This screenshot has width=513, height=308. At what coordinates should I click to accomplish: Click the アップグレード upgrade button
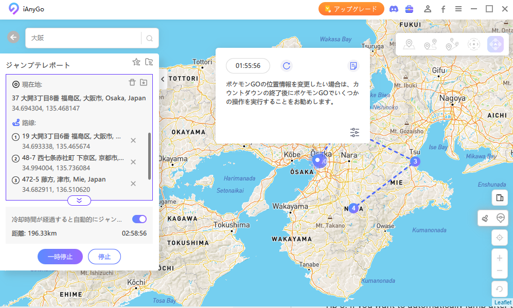tap(351, 9)
